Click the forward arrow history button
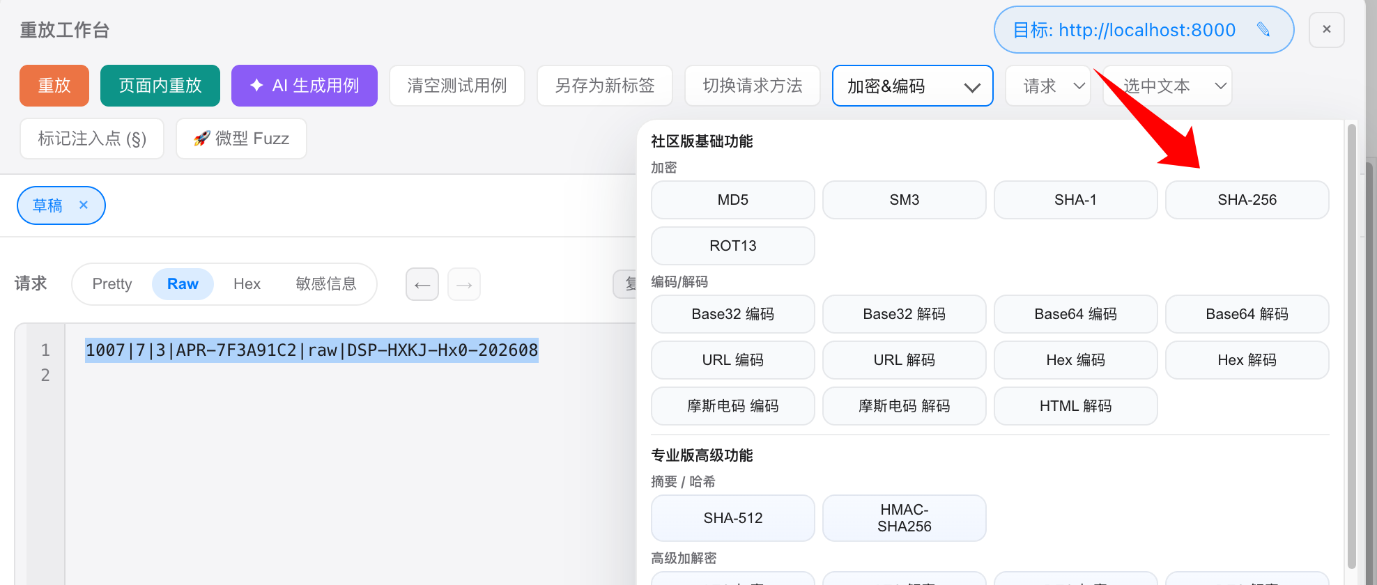This screenshot has height=585, width=1377. (464, 284)
